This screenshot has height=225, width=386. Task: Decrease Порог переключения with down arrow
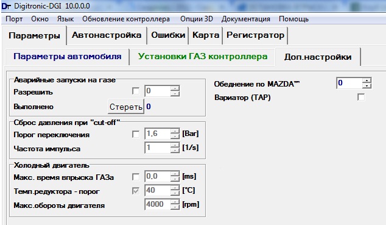point(175,137)
